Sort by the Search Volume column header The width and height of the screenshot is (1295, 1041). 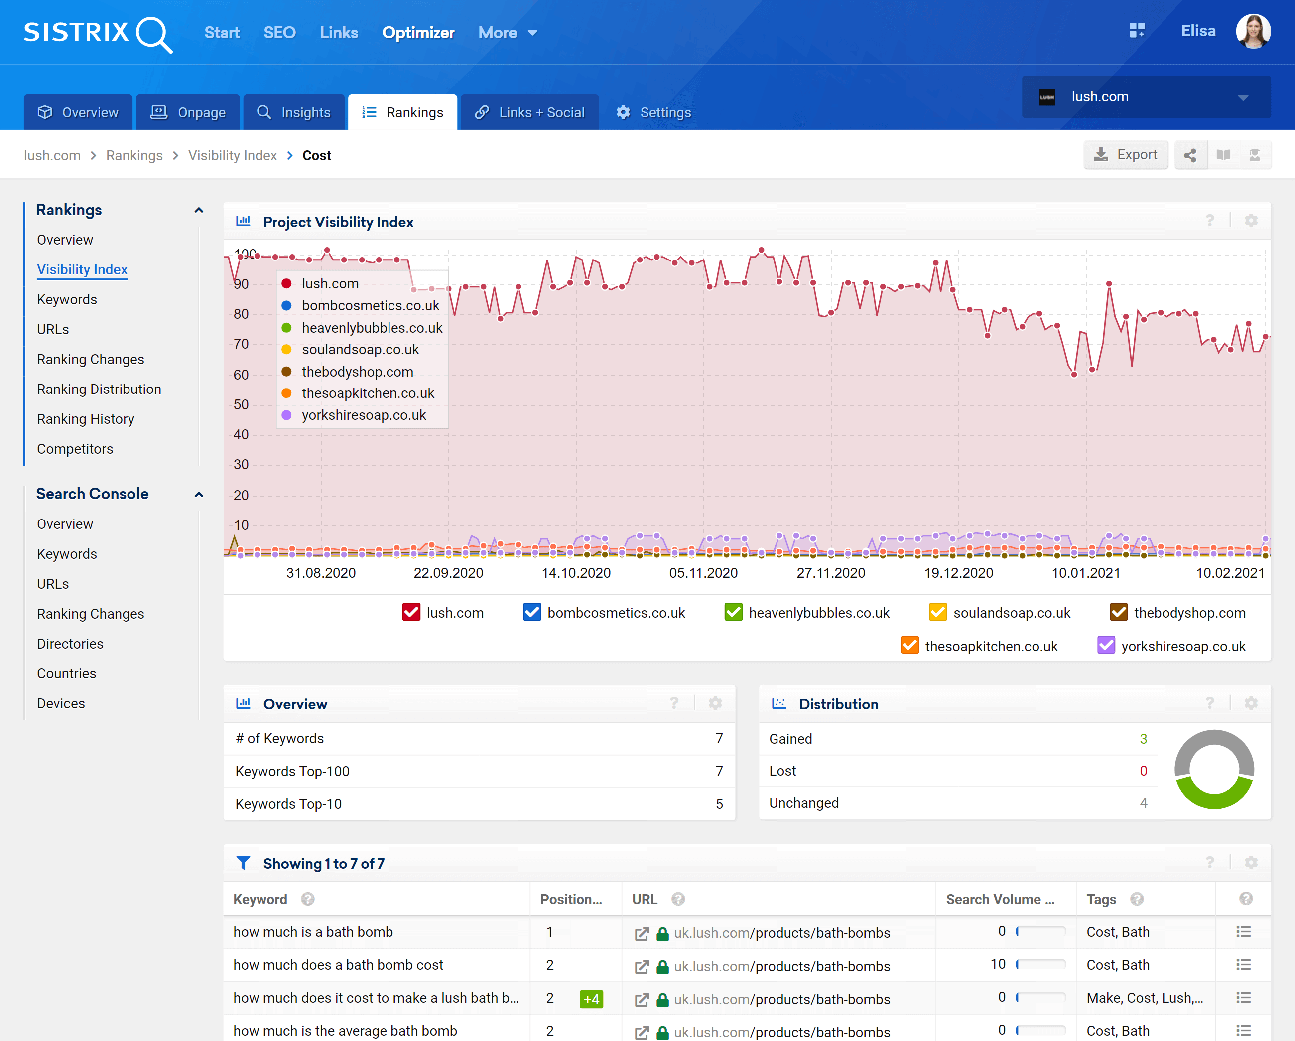pyautogui.click(x=1000, y=899)
